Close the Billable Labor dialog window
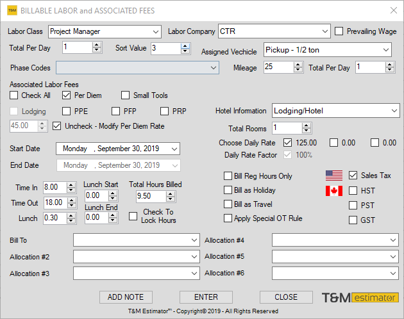This screenshot has height=319, width=404. coord(394,10)
